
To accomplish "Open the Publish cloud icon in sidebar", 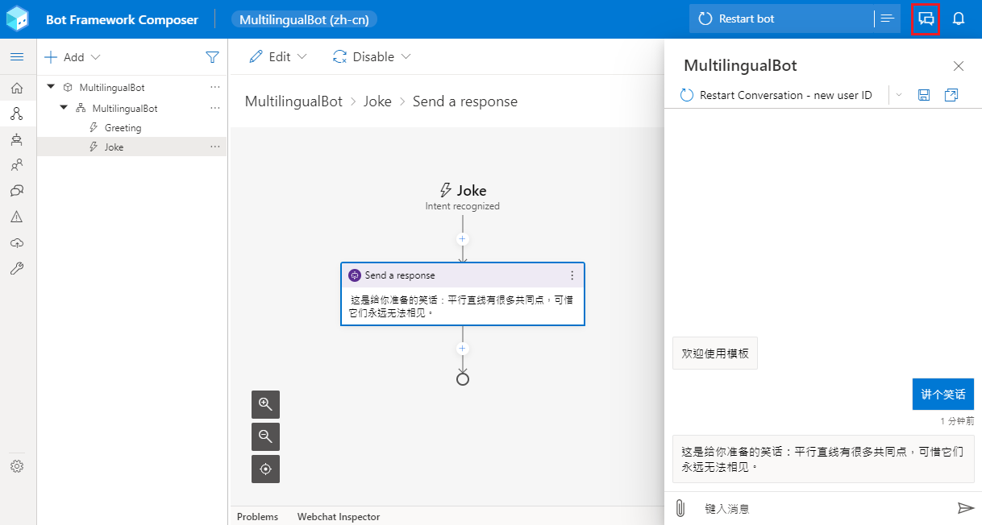I will (17, 242).
